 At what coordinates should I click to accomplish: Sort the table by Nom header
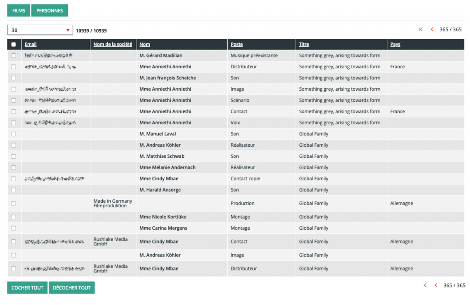(145, 44)
